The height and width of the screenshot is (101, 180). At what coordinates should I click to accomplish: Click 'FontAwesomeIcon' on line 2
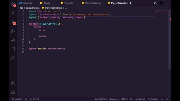coord(49,14)
